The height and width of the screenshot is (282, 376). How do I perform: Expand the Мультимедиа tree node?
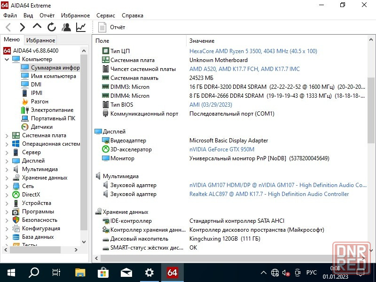7,170
